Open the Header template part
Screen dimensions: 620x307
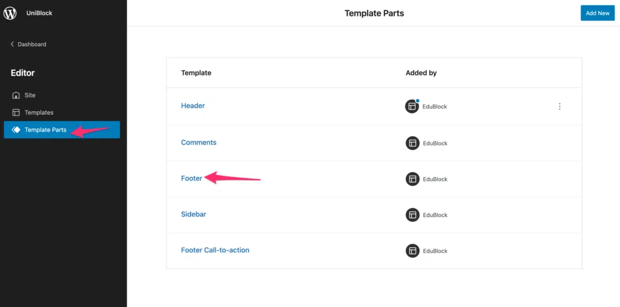pos(193,106)
